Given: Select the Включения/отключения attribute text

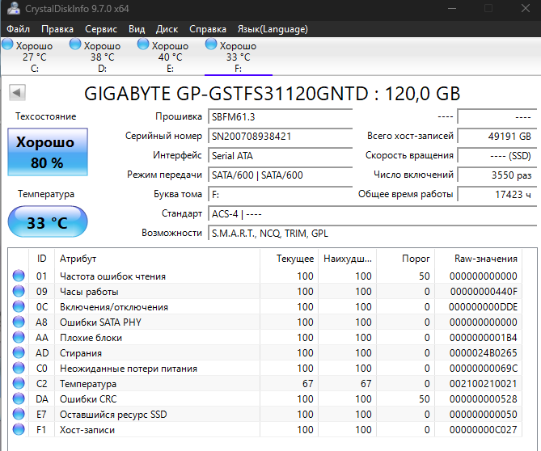Looking at the screenshot, I should [x=114, y=307].
